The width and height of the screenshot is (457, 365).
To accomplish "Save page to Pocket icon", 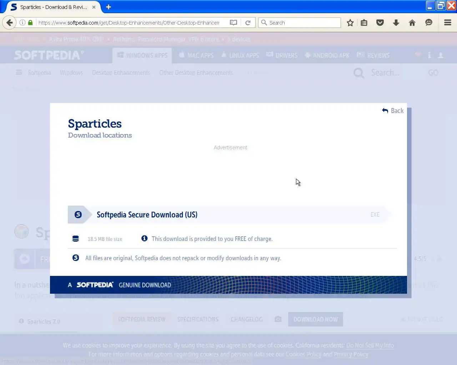I will point(380,22).
